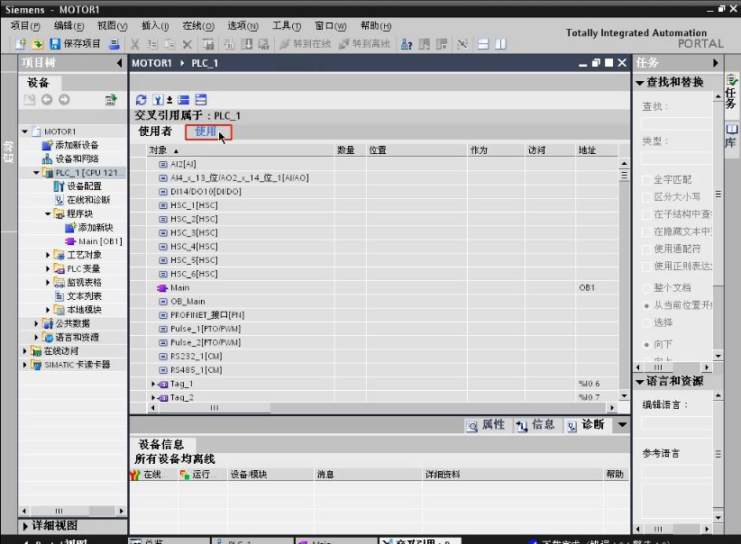Switch to the 使用者 tab

(155, 131)
